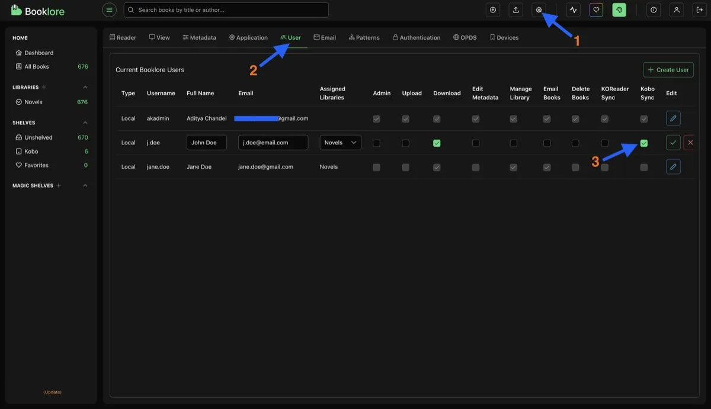Click the add book plus-circle icon
Screen dimensions: 711x409
coord(492,10)
